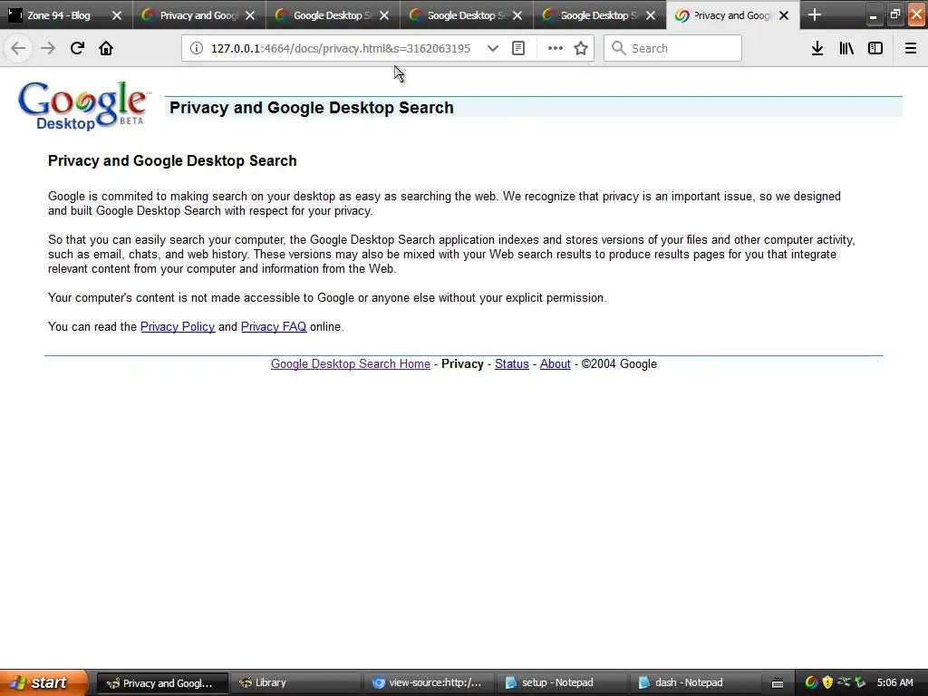Viewport: 928px width, 696px height.
Task: Switch to view-source window in taskbar
Action: (429, 682)
